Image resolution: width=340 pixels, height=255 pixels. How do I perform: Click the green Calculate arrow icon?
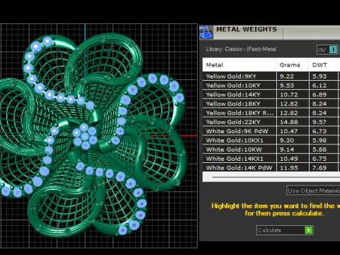[309, 230]
